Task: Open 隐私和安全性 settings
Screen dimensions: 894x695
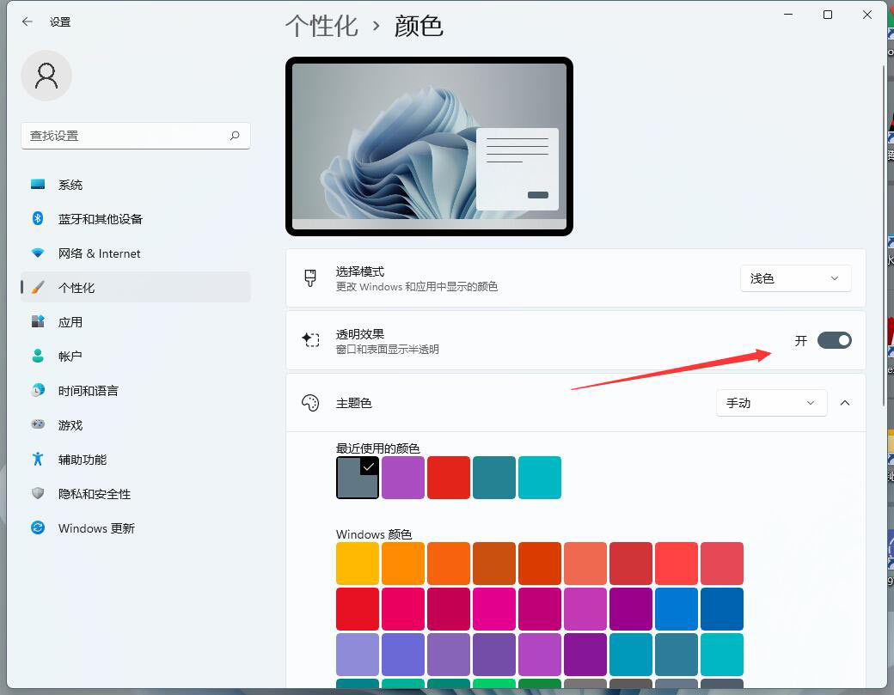Action: coord(95,493)
